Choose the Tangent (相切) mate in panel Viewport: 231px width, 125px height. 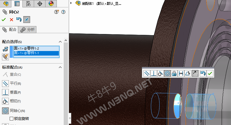point(6,101)
